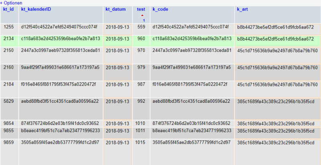Click the k_art cell in row 2150

(277, 51)
